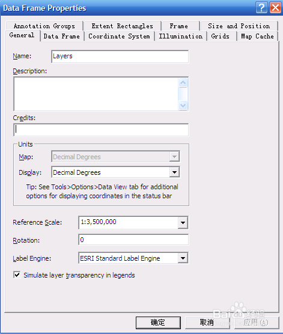Viewport: 283px width, 334px height.
Task: Open the Reference Scale dropdown arrow
Action: (183, 223)
